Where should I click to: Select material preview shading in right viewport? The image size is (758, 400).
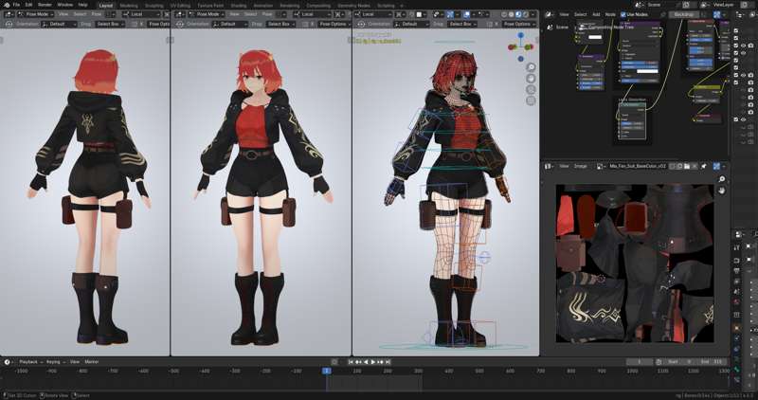click(518, 14)
